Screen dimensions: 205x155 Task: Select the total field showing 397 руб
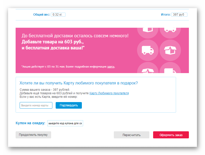pyautogui.click(x=179, y=15)
